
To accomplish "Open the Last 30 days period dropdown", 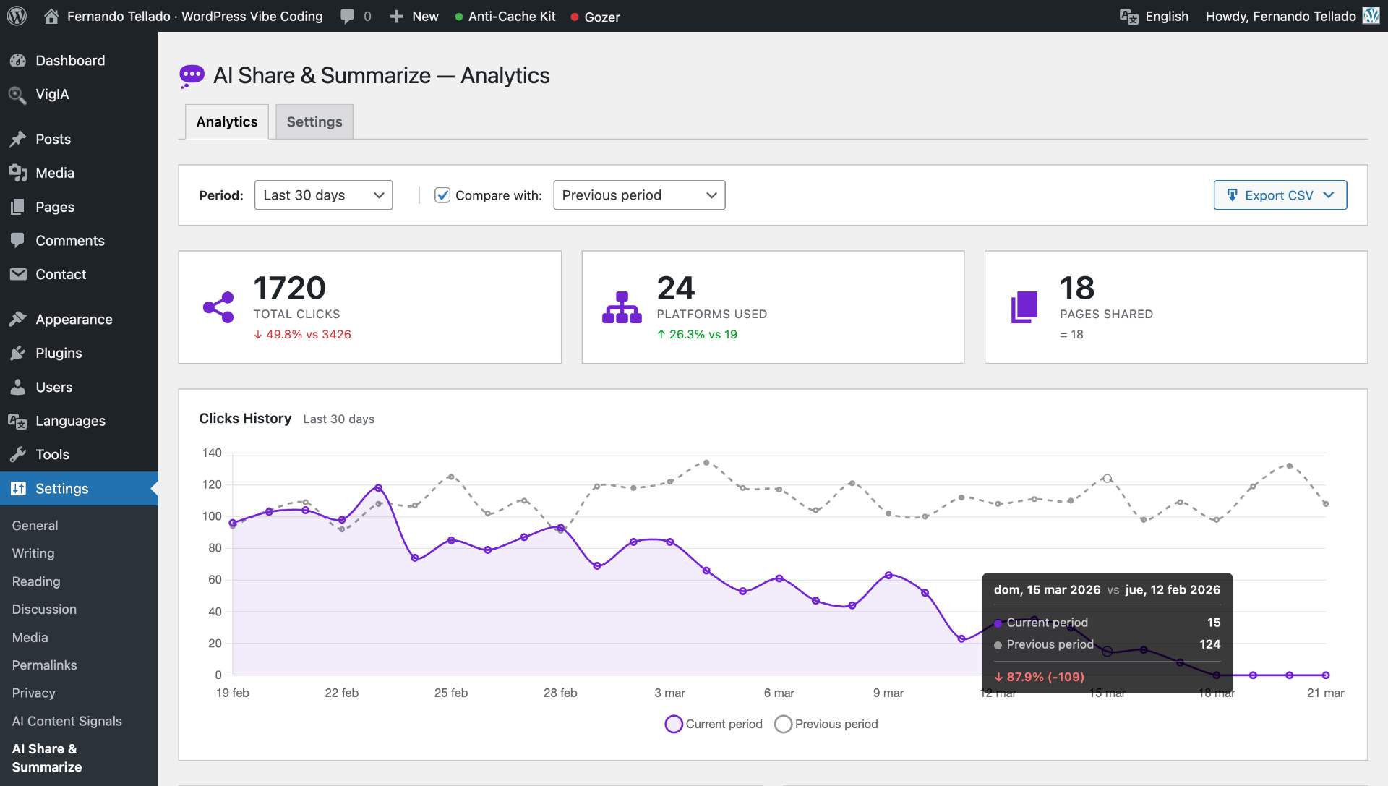I will (x=323, y=195).
